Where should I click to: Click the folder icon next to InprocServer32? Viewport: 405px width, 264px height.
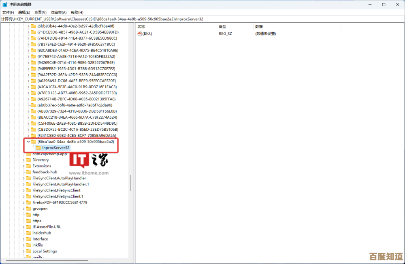(x=38, y=148)
